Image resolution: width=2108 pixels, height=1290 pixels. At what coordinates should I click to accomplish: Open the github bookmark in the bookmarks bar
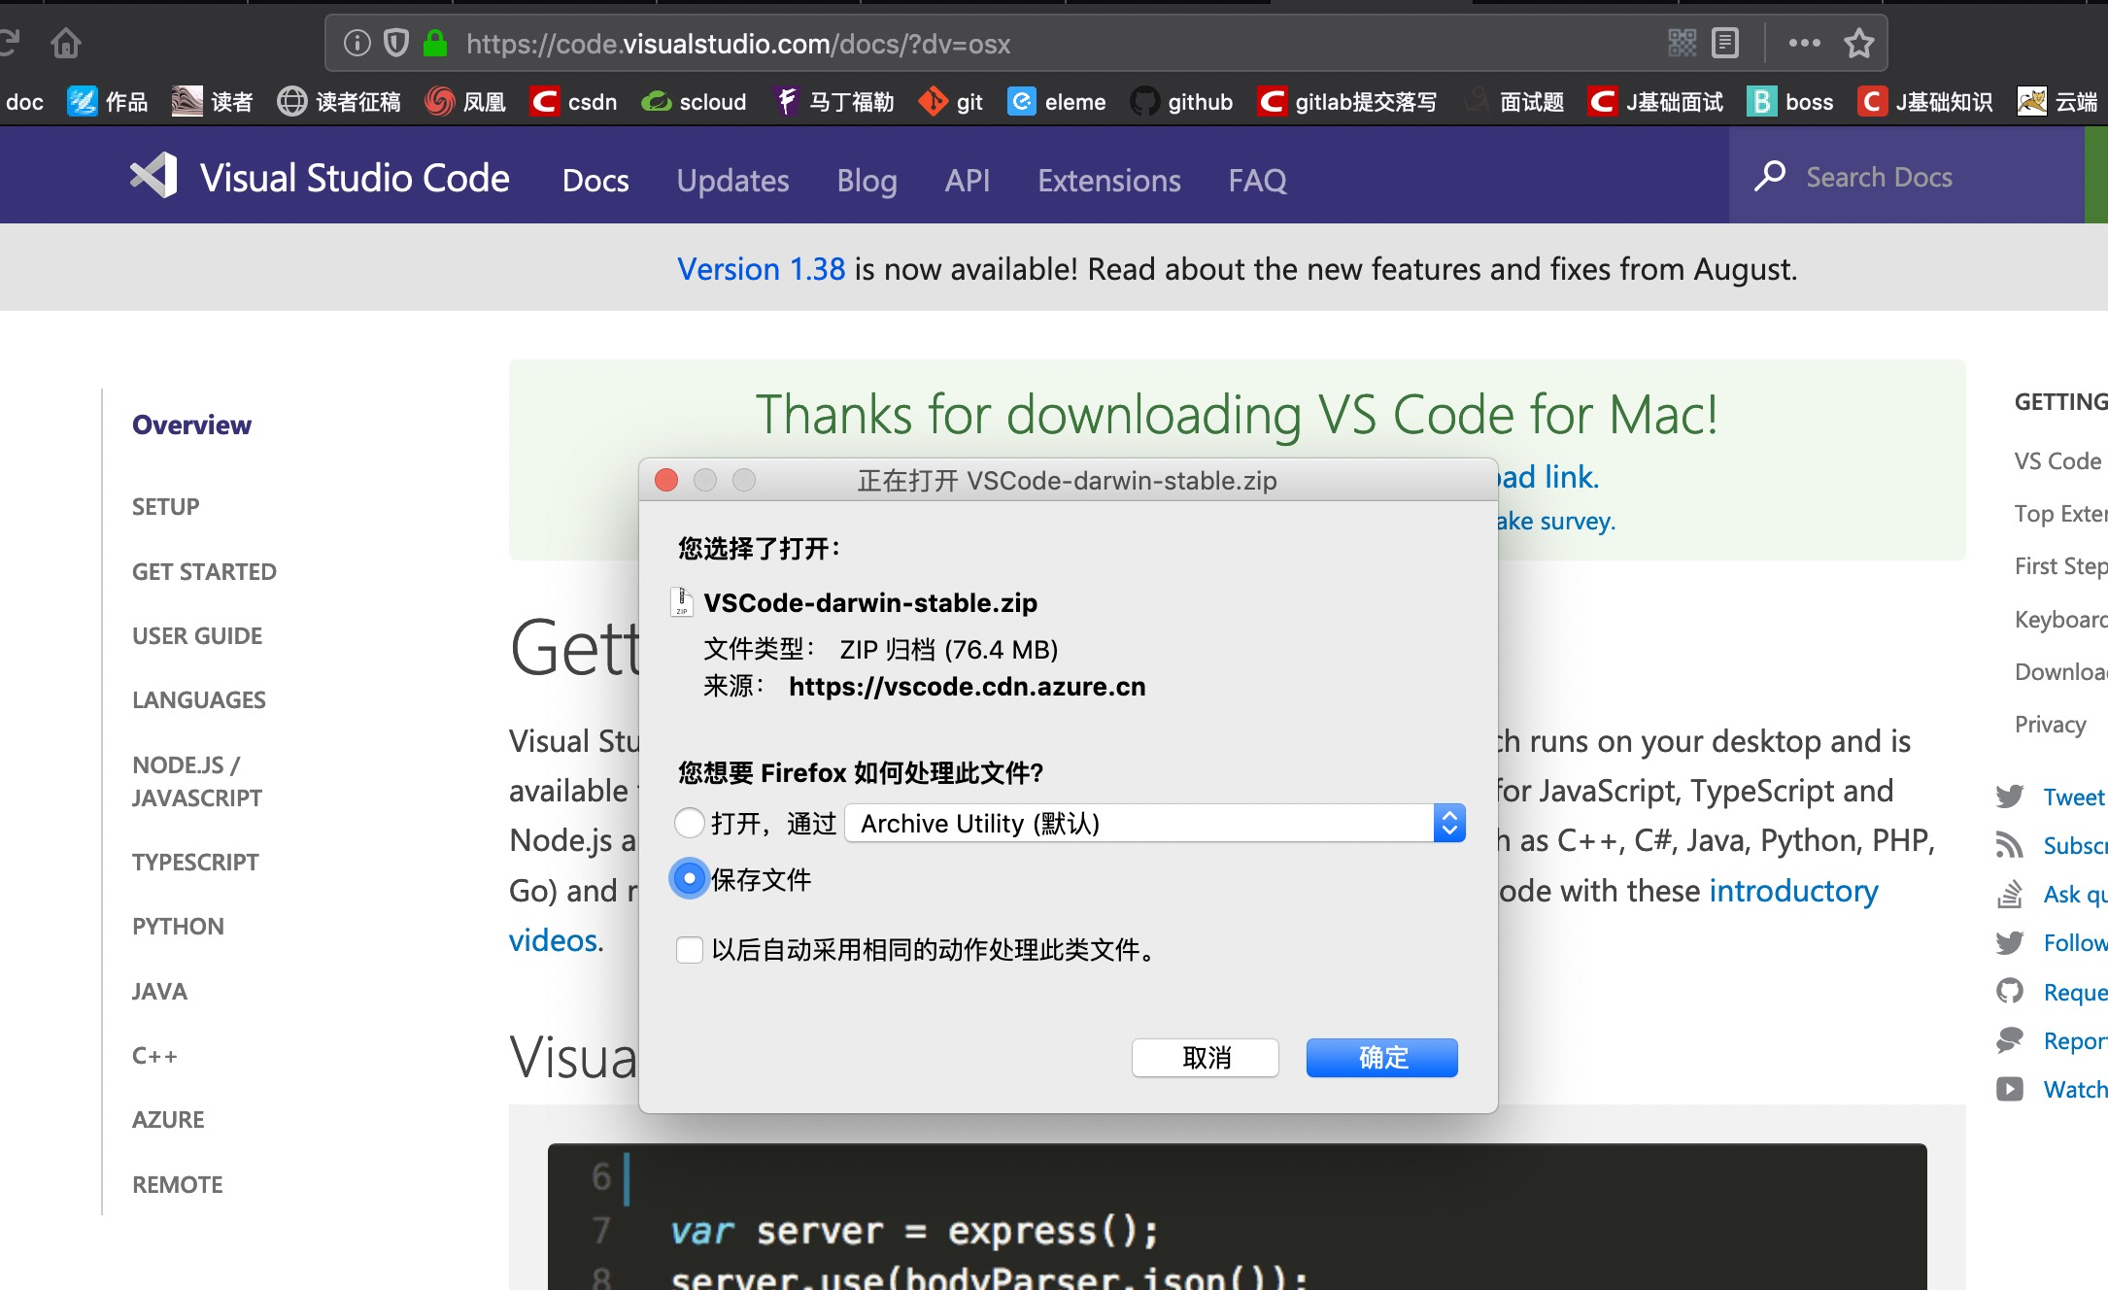tap(1180, 101)
